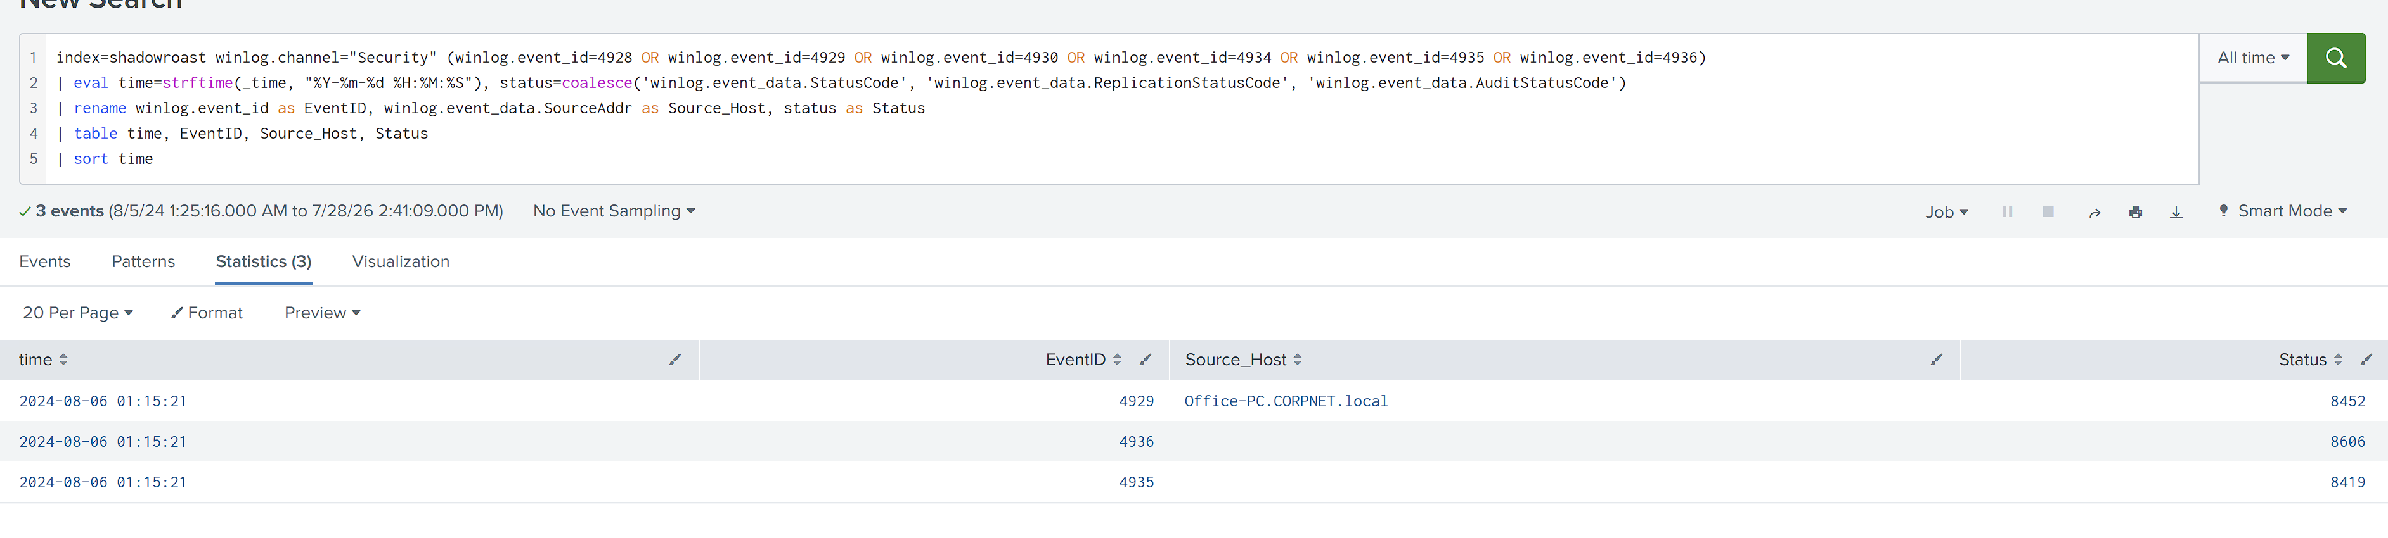This screenshot has width=2388, height=538.
Task: Select the Statistics (3) tab
Action: point(263,262)
